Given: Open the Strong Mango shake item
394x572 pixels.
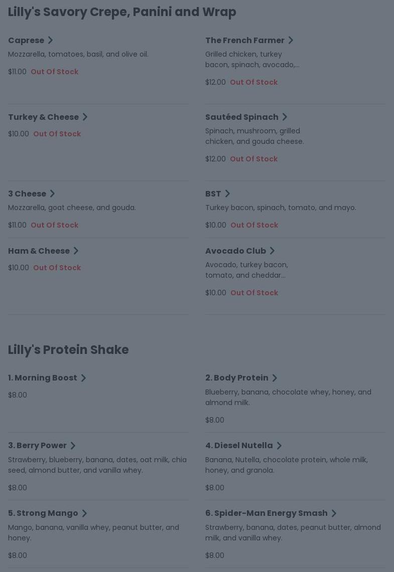Looking at the screenshot, I should [47, 513].
